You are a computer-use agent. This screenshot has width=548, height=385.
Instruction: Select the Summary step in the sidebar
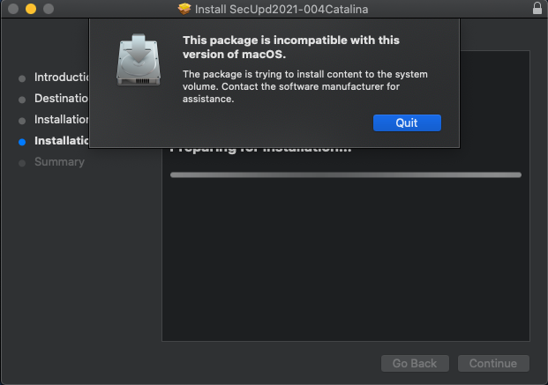[59, 162]
